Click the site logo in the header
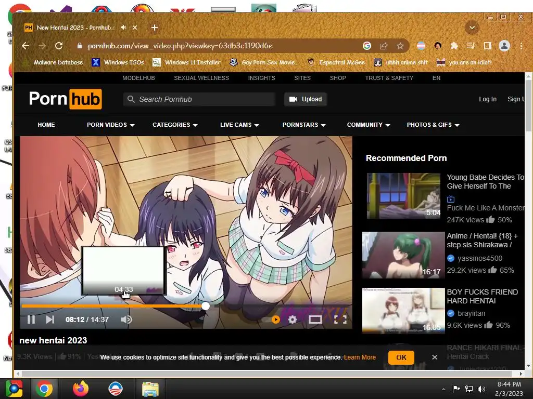Screen dimensions: 533x399 pyautogui.click(x=65, y=99)
